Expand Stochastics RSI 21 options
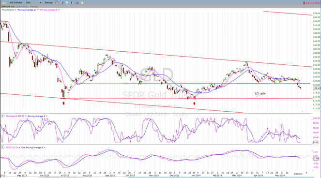Image resolution: width=321 pixels, height=178 pixels. pos(26,116)
